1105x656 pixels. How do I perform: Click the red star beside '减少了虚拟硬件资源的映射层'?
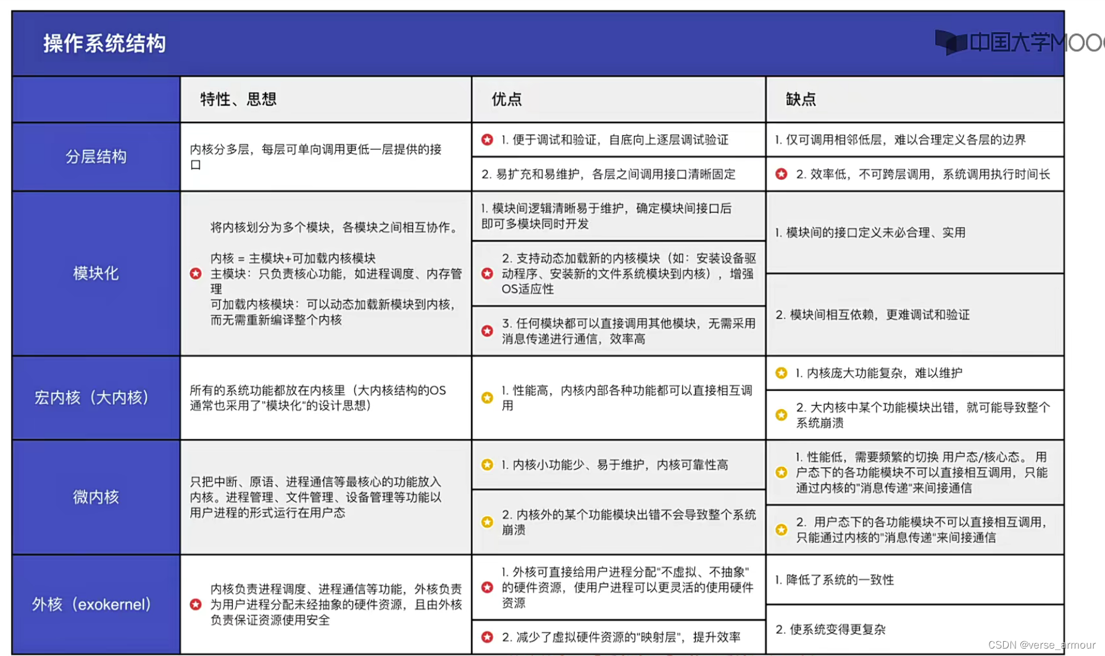(487, 637)
